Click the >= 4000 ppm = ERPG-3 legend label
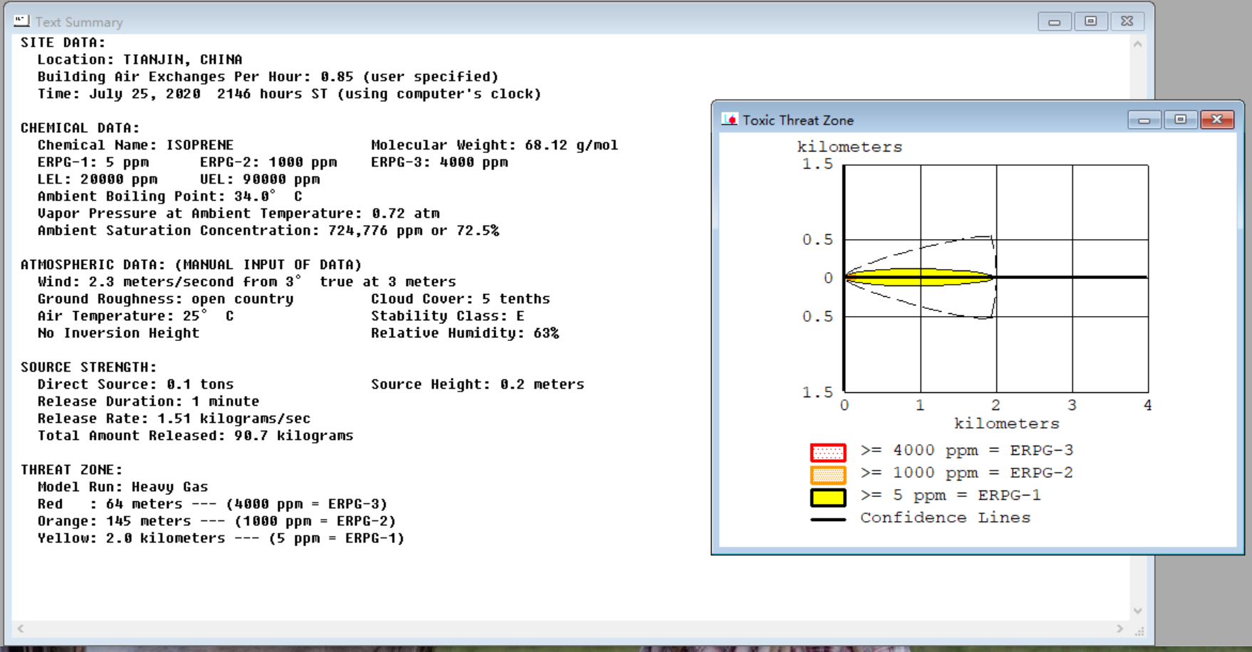1252x652 pixels. coord(966,451)
